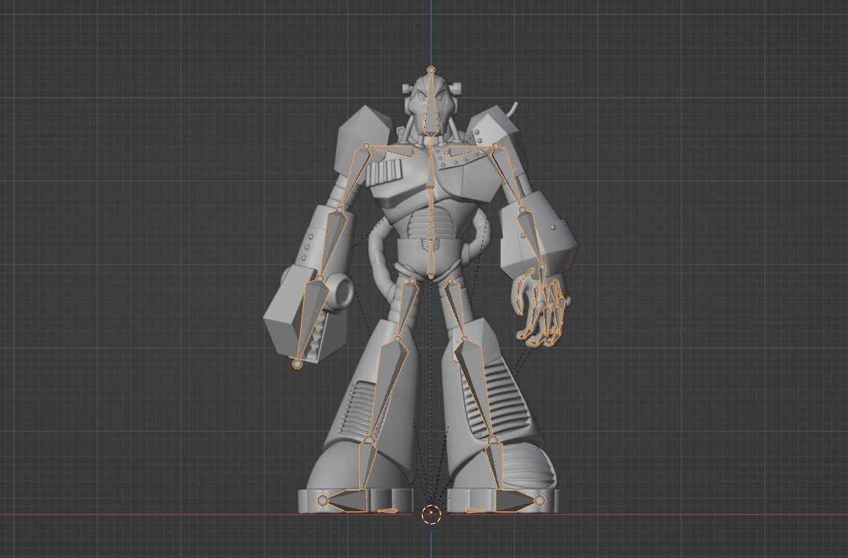Select the forearm bone of the clawed-hand arm
Screen dimensions: 848x558
[531, 236]
